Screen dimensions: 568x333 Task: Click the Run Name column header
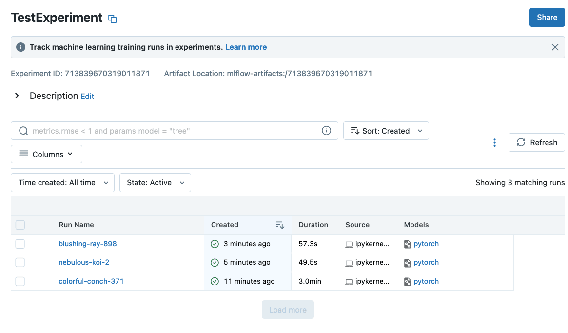click(77, 225)
